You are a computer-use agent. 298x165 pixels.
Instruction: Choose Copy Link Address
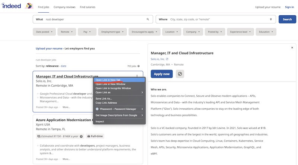[x=119, y=103]
